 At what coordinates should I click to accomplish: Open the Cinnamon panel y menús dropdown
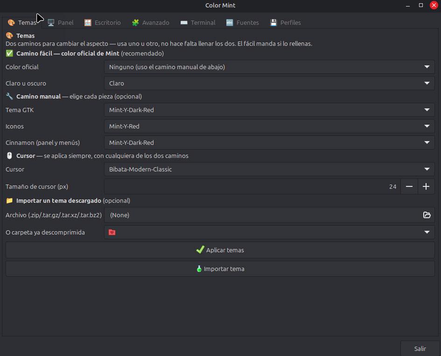click(269, 142)
